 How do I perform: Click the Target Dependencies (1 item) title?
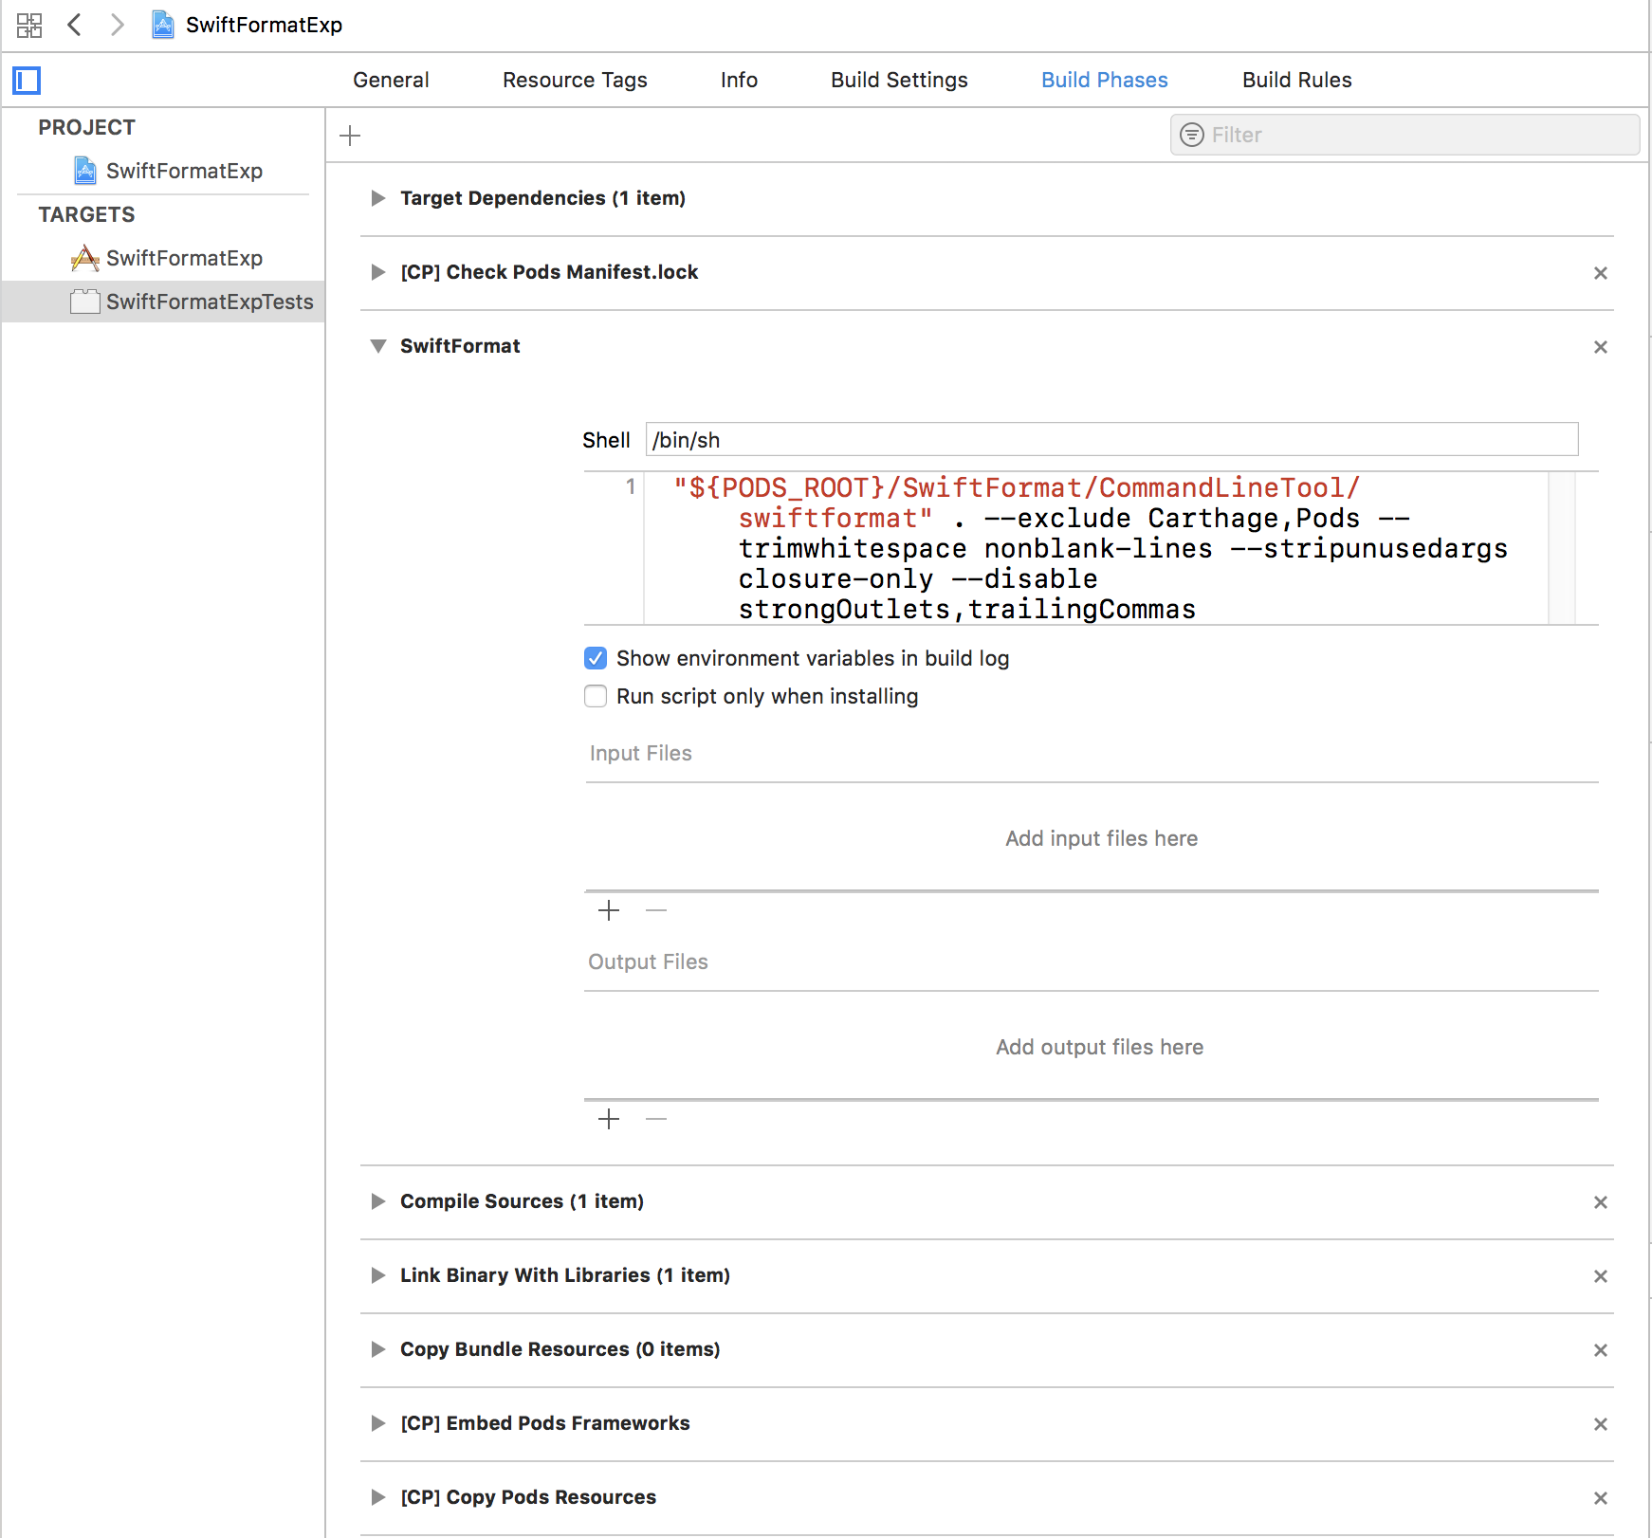(x=542, y=198)
